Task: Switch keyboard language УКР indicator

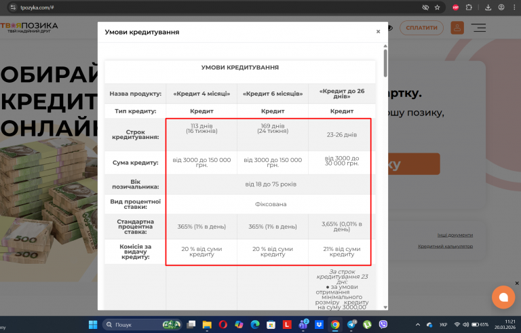Action: 443,325
